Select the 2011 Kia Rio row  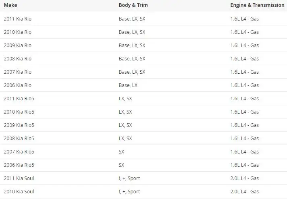click(x=143, y=19)
